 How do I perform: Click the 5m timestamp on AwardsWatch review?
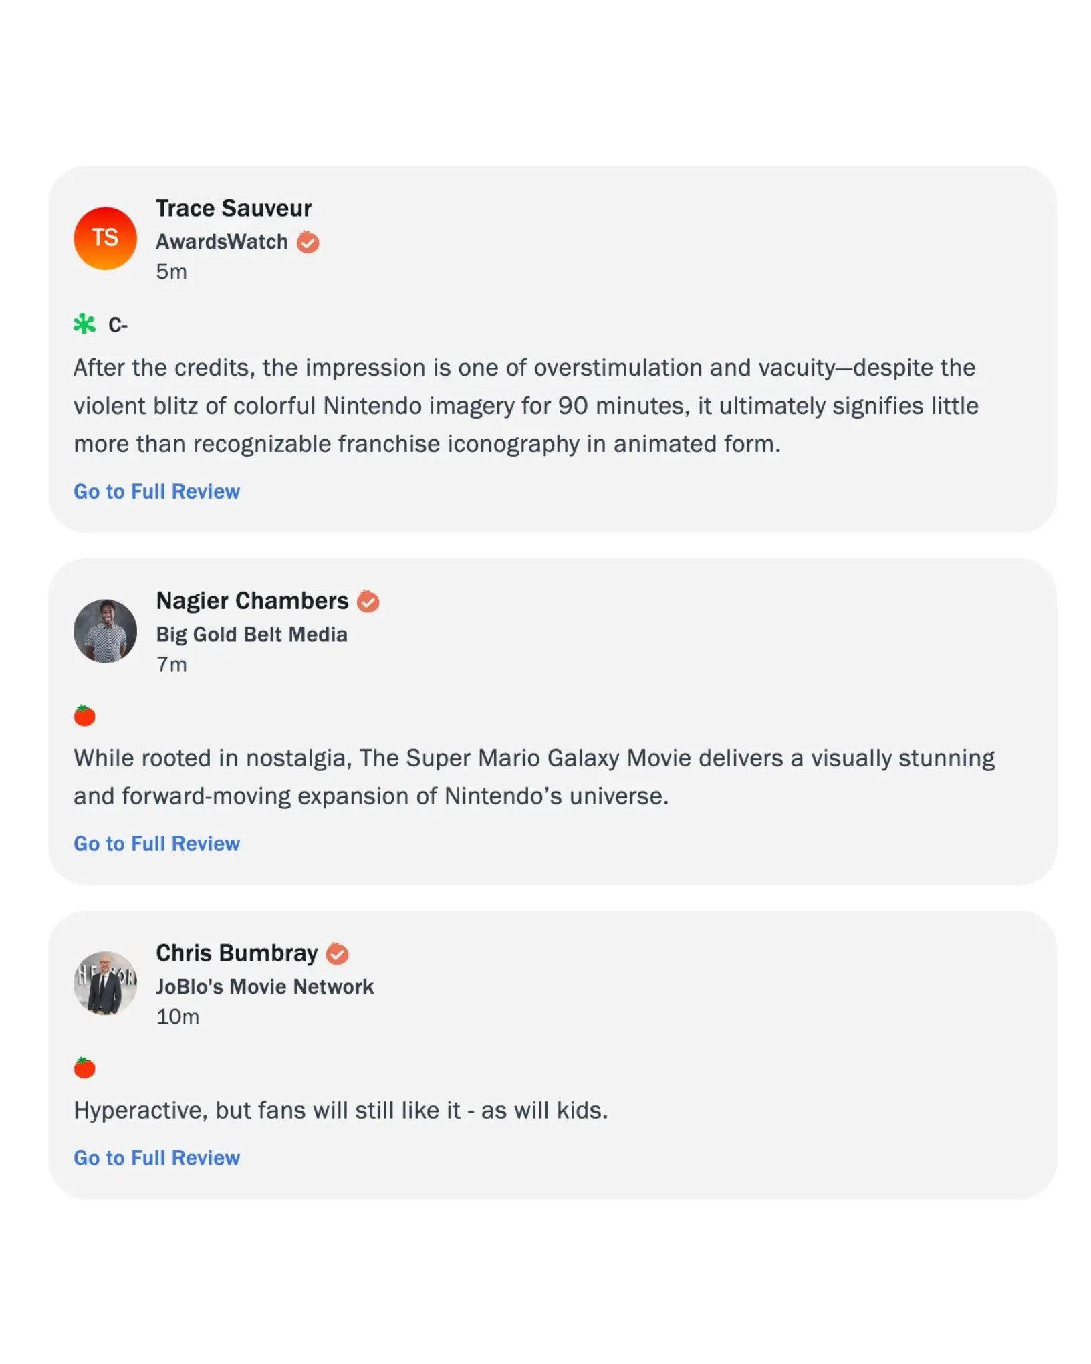[x=171, y=271]
